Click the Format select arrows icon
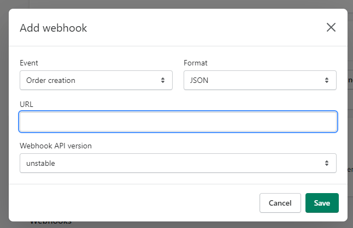 (x=327, y=80)
